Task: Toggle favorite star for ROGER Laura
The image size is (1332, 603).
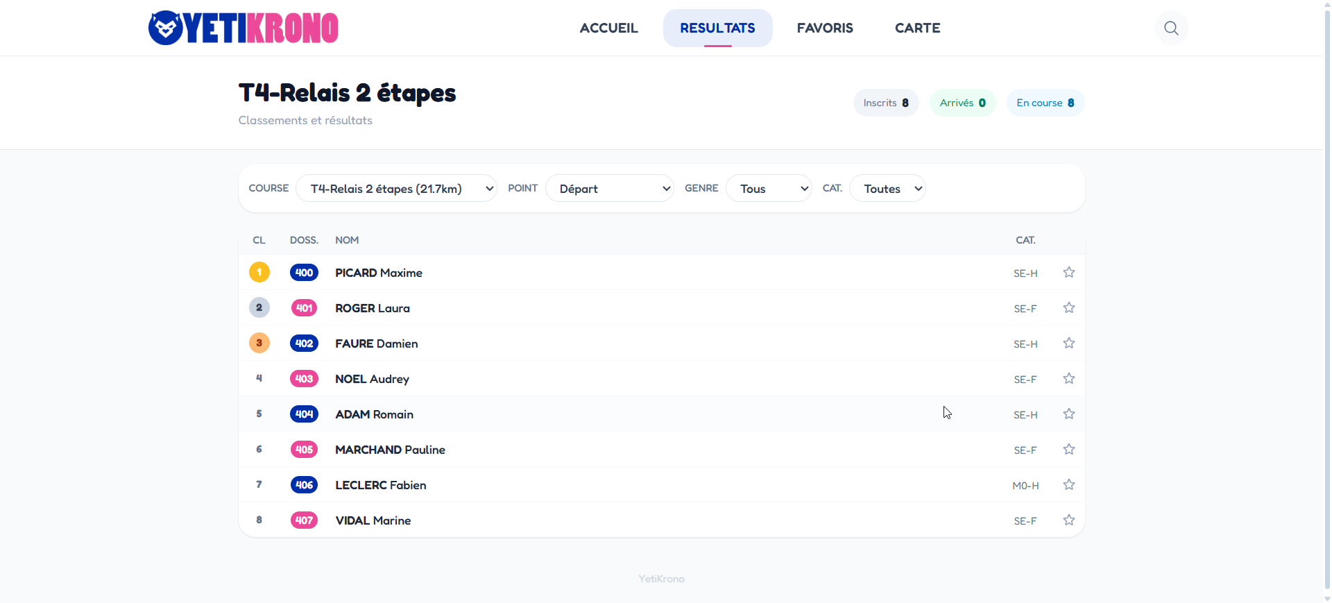Action: point(1068,308)
